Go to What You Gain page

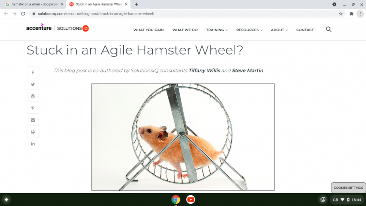148,30
